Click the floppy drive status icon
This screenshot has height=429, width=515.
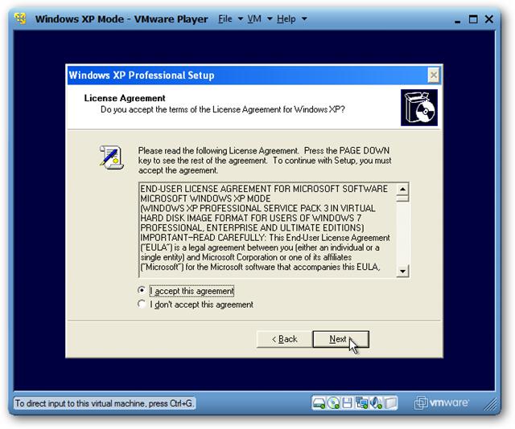(347, 402)
